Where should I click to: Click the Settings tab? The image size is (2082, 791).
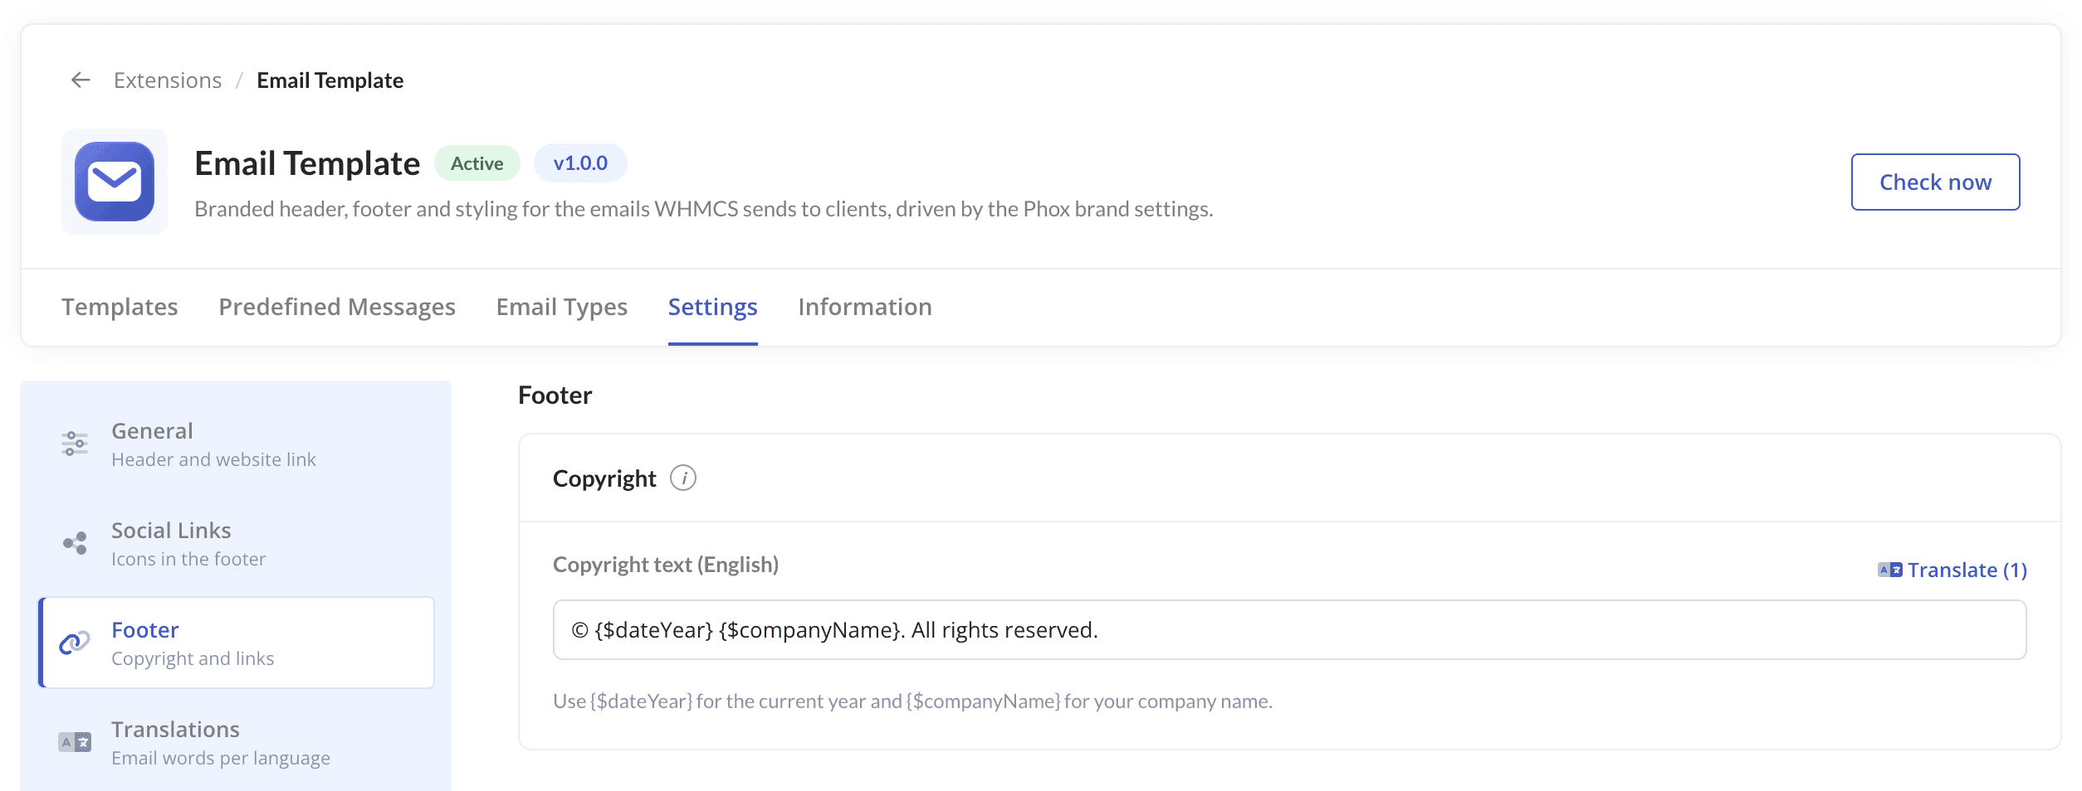(x=713, y=307)
